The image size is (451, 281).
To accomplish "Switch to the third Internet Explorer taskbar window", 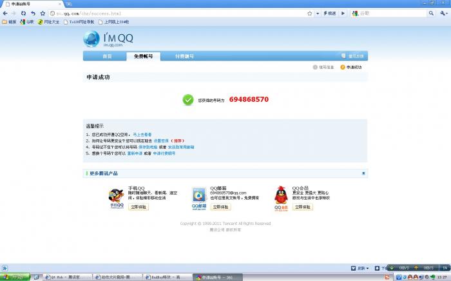I will click(168, 277).
